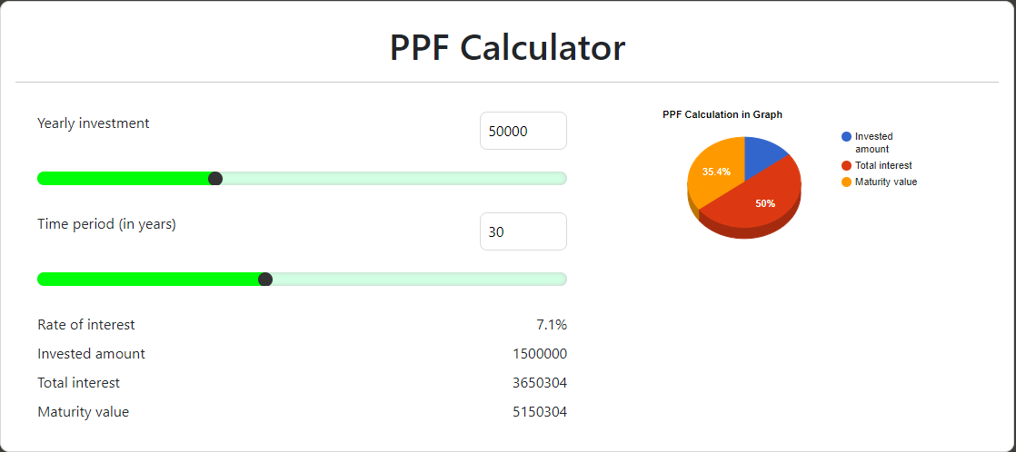
Task: Click the total interest value 3650304
Action: [540, 383]
